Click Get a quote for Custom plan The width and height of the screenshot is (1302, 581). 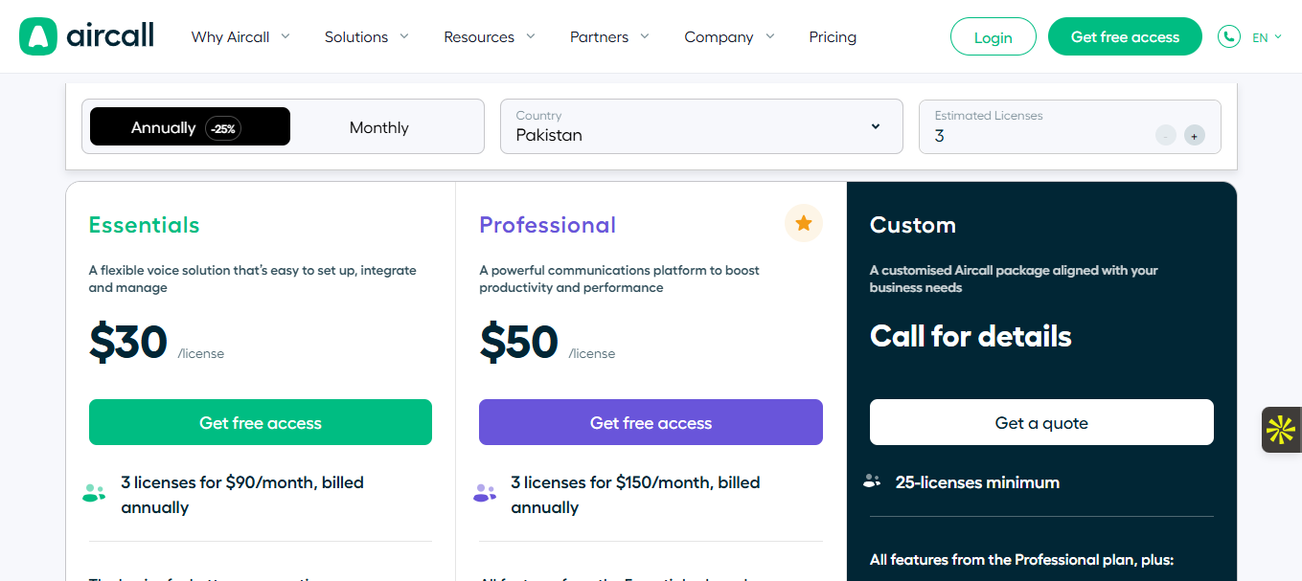1041,423
